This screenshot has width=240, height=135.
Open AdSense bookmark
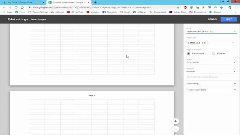coord(57,12)
